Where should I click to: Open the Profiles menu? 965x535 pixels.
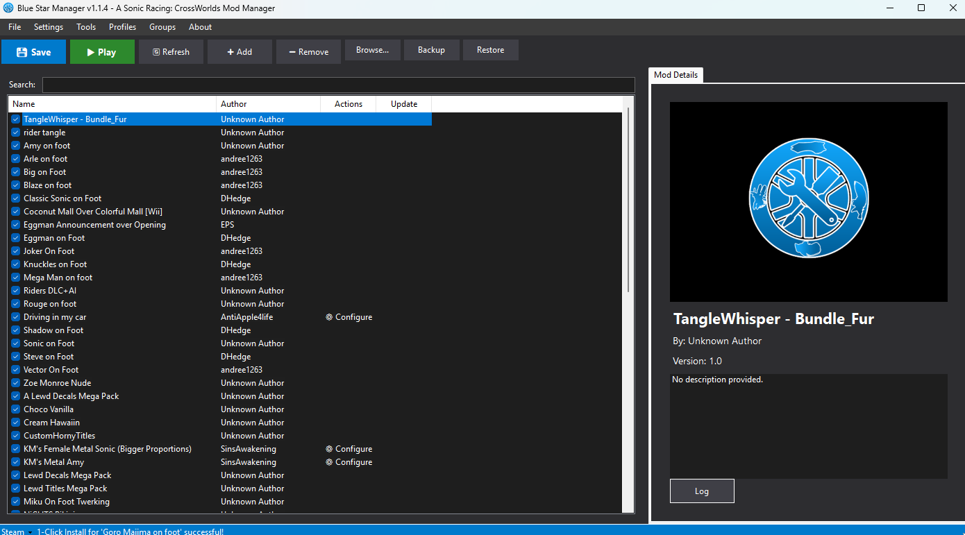click(122, 27)
